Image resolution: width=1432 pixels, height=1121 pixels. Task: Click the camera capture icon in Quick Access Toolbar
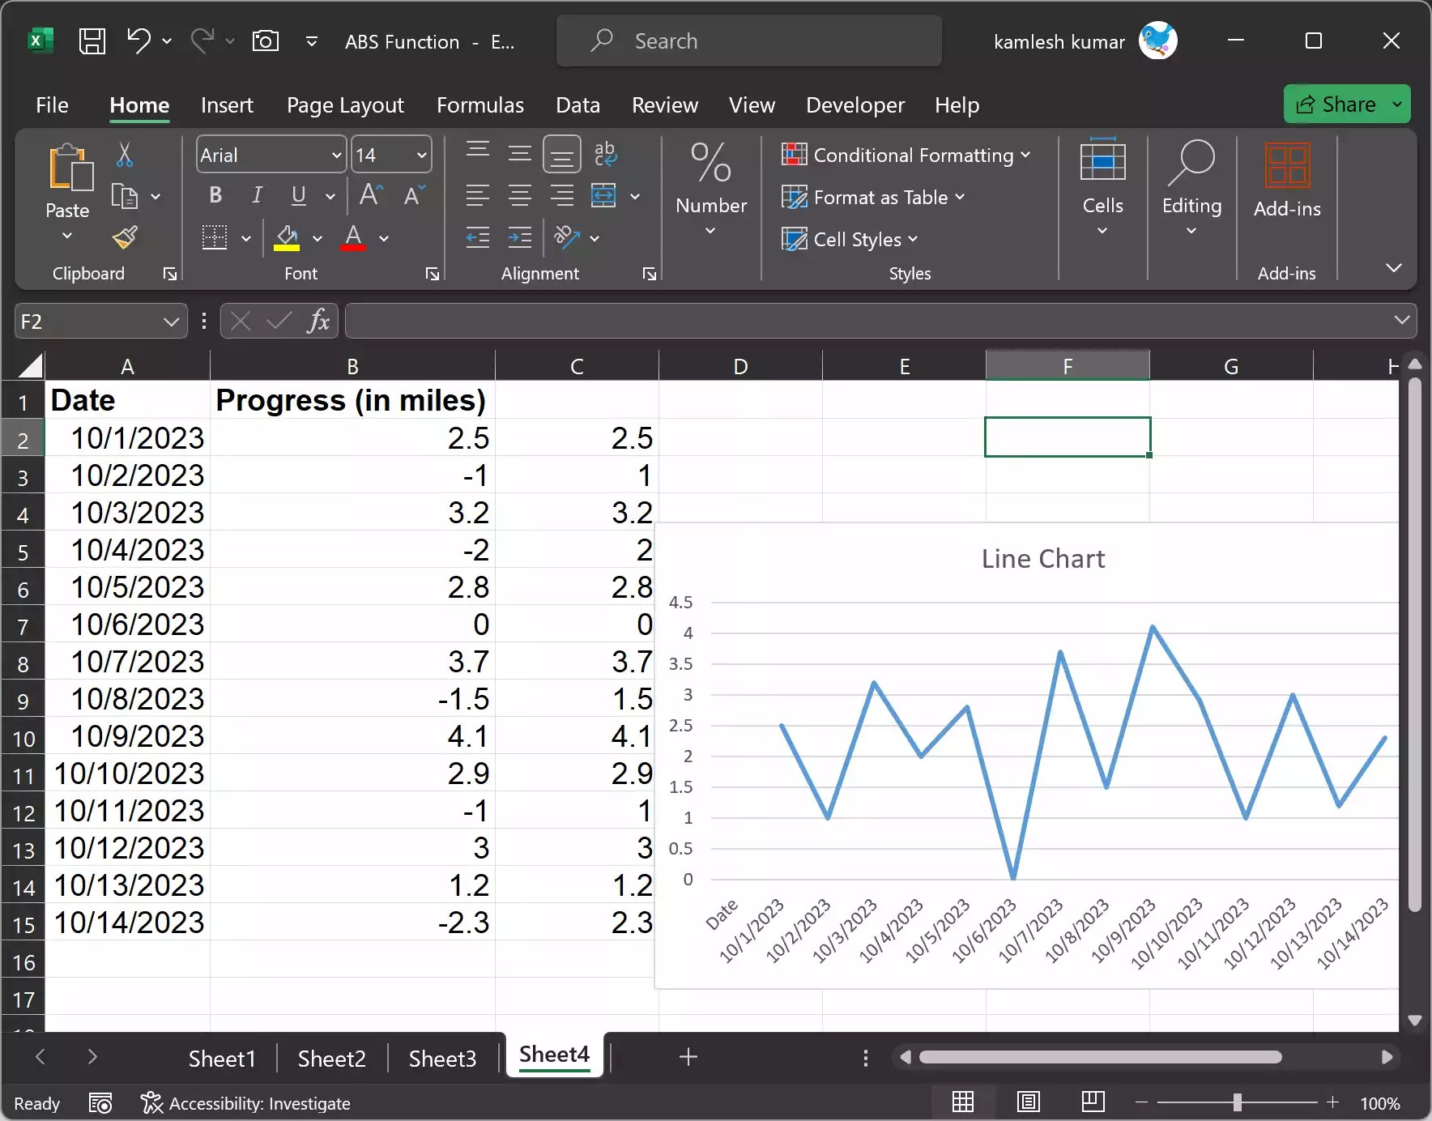pyautogui.click(x=265, y=40)
